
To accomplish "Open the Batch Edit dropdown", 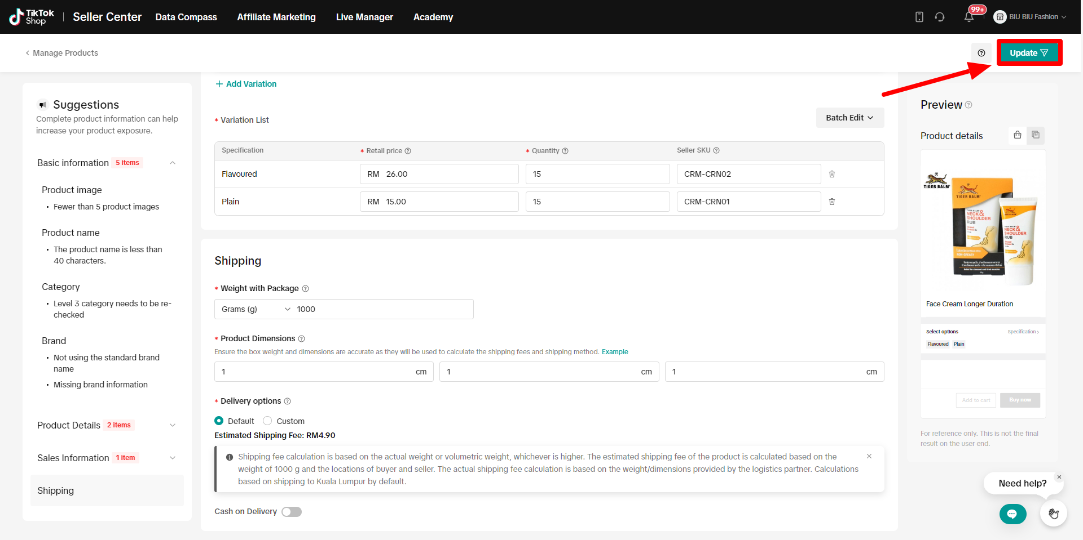I will tap(849, 118).
